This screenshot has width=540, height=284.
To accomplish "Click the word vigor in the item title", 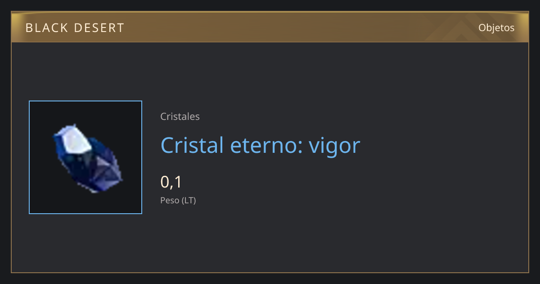I will click(334, 147).
